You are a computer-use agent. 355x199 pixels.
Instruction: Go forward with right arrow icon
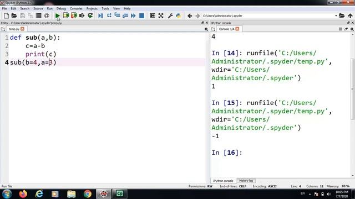click(x=197, y=15)
